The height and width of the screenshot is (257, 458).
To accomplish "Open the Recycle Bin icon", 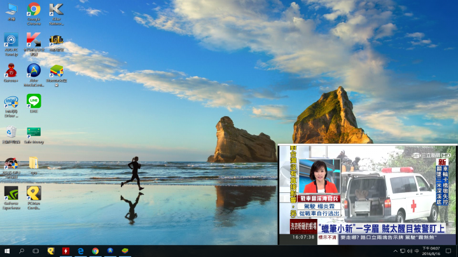I will 11,131.
